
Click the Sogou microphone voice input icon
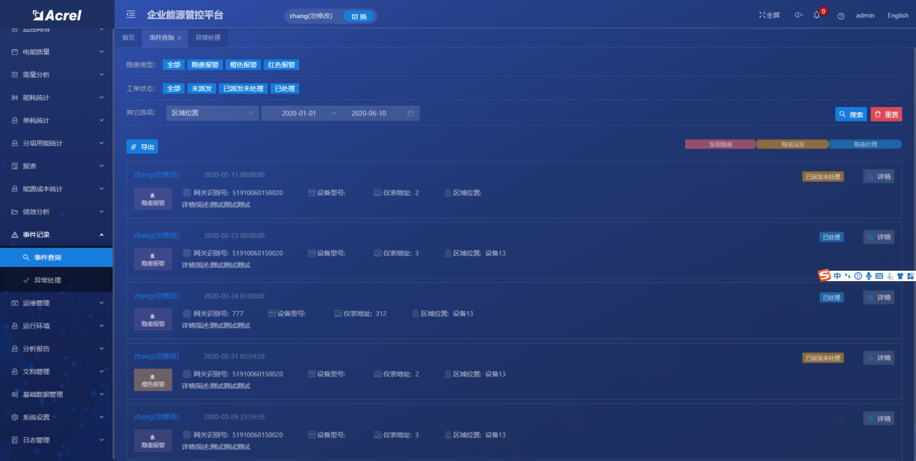click(869, 276)
